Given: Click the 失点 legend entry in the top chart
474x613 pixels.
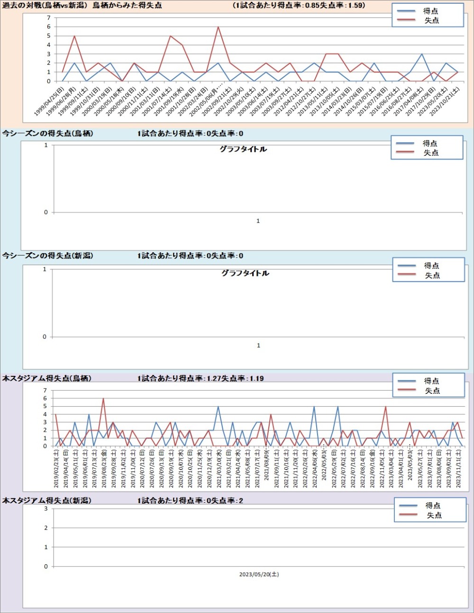Looking at the screenshot, I should click(431, 20).
